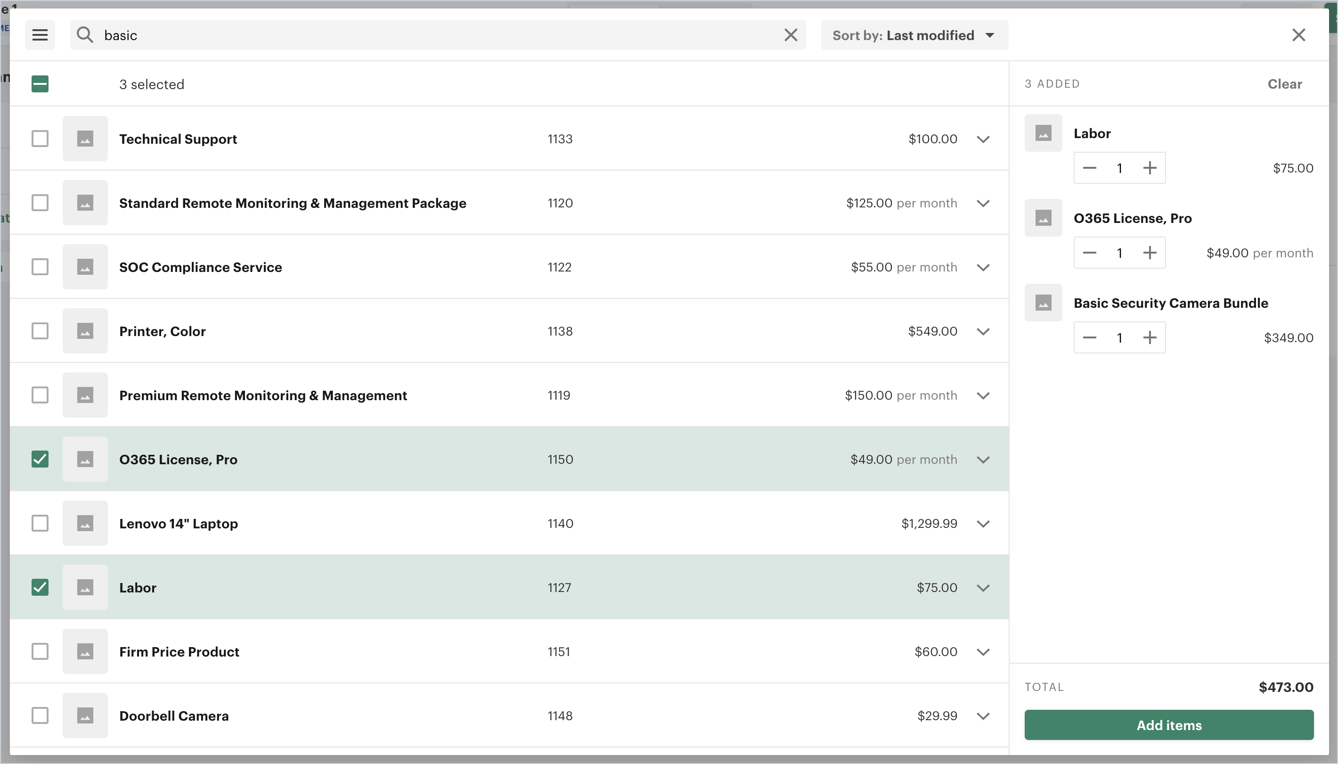The image size is (1338, 764).
Task: Close the add items dialog
Action: (1298, 35)
